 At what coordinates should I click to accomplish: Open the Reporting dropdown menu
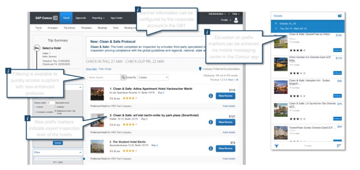pyautogui.click(x=98, y=18)
